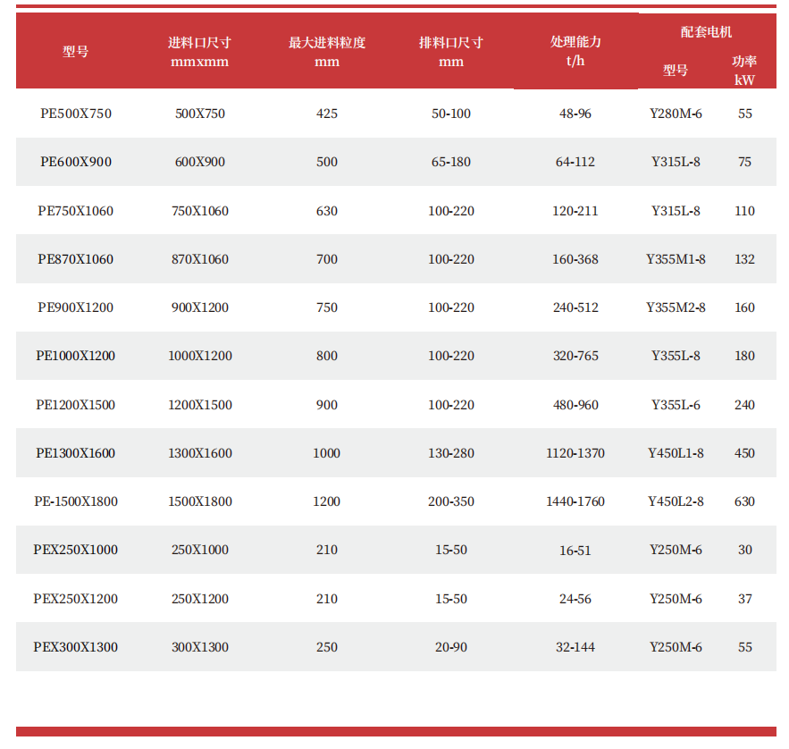Image resolution: width=789 pixels, height=749 pixels.
Task: Select the 1120-1370 capacity value
Action: click(575, 453)
